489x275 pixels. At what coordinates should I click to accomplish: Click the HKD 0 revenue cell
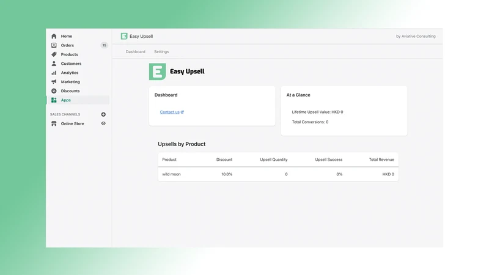coord(388,174)
